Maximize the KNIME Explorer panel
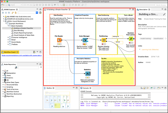This screenshot has width=168, height=113. tap(40, 9)
